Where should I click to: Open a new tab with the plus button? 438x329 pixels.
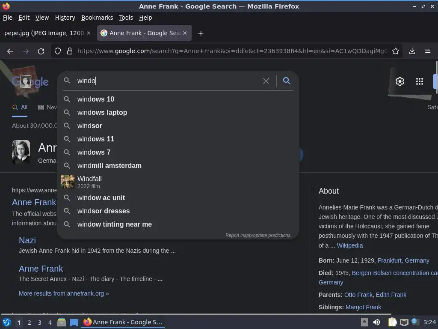(201, 33)
